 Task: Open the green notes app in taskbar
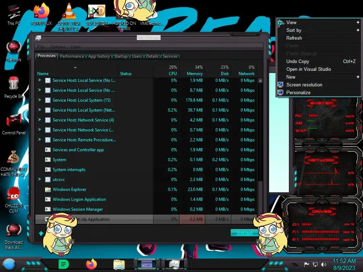(x=64, y=264)
